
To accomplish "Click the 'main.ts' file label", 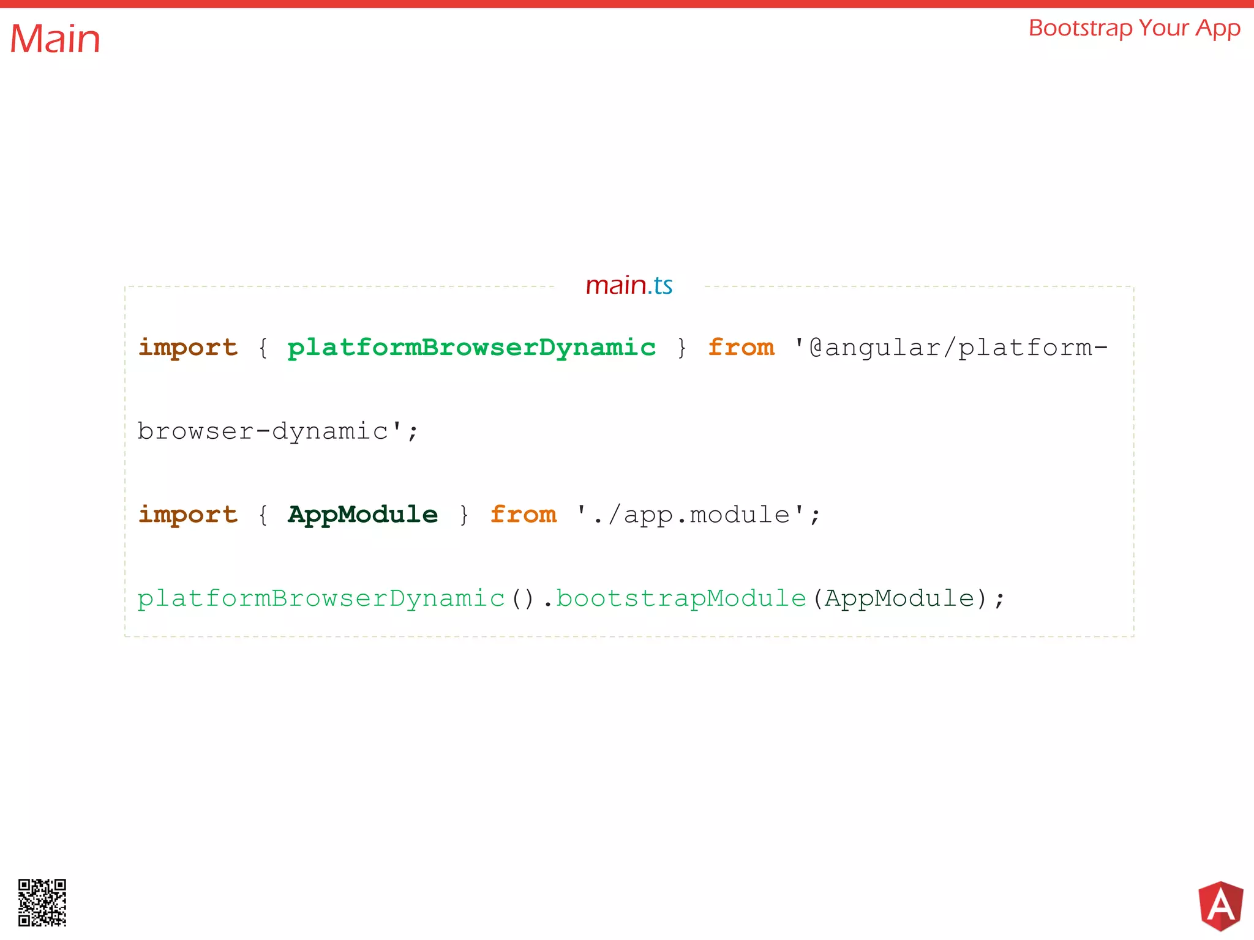I will pyautogui.click(x=629, y=285).
